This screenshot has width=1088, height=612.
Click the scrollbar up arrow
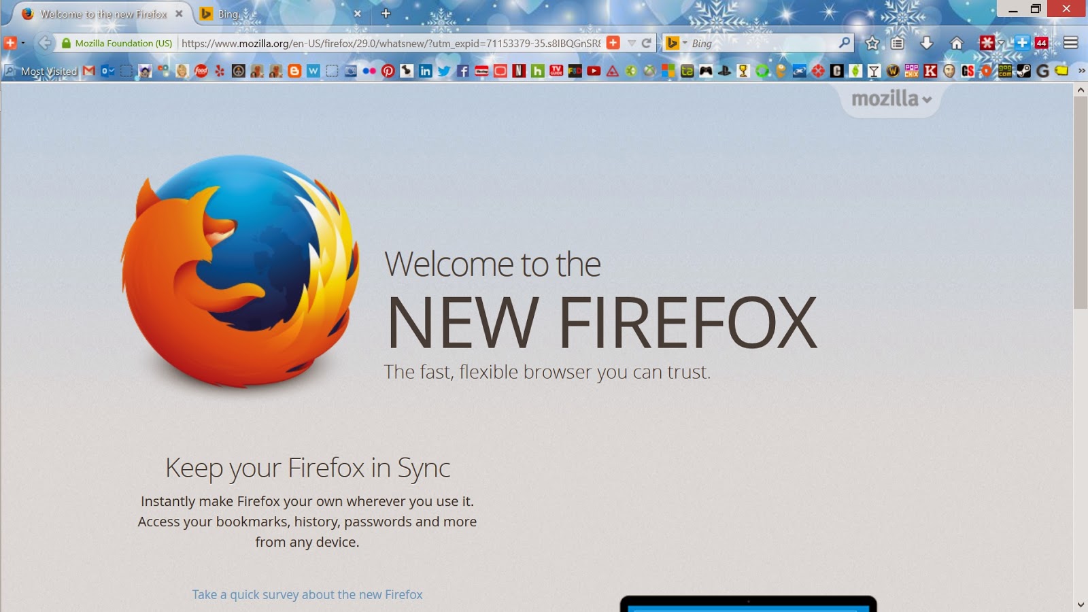[1081, 89]
